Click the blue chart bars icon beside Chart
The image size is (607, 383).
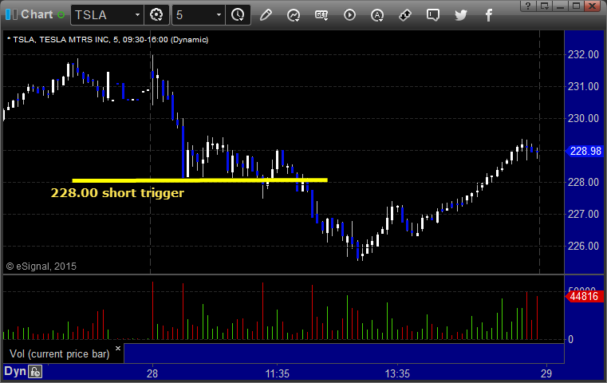pos(12,14)
